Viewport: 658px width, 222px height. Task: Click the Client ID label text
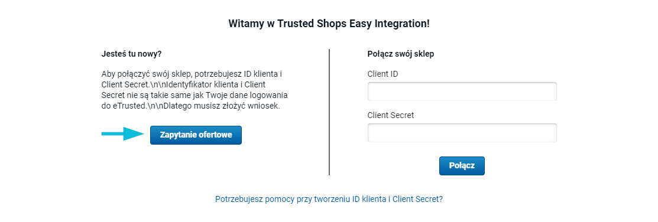(383, 74)
